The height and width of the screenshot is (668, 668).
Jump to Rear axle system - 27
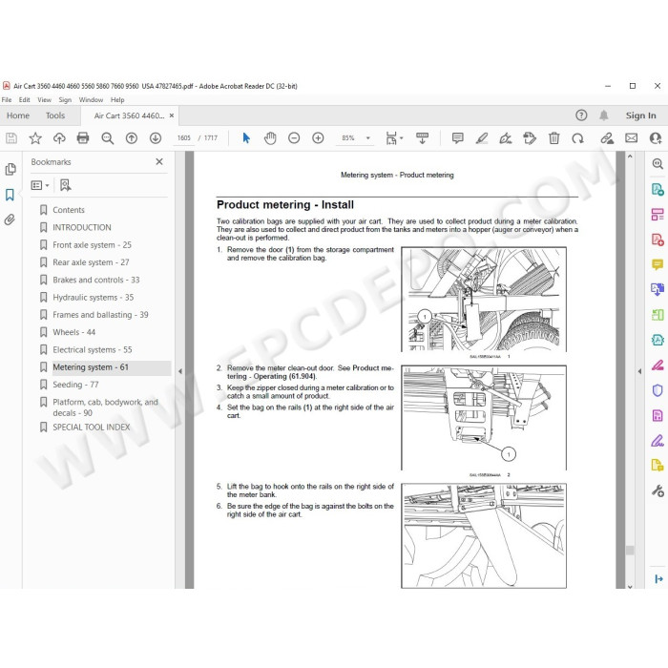91,262
